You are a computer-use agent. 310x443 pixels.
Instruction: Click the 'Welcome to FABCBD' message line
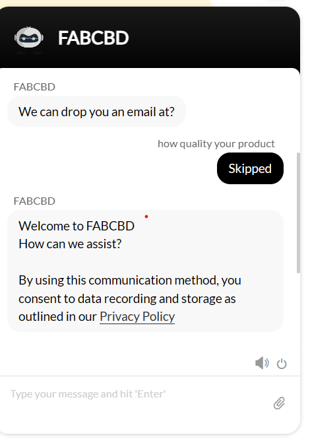[x=77, y=226]
